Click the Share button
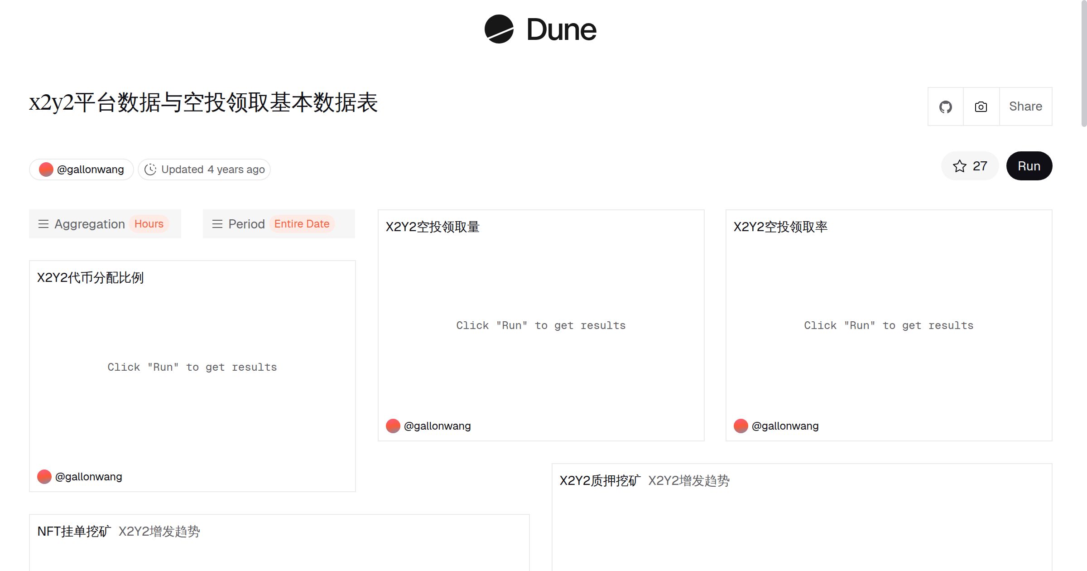Screen dimensions: 1087x571 (1025, 107)
